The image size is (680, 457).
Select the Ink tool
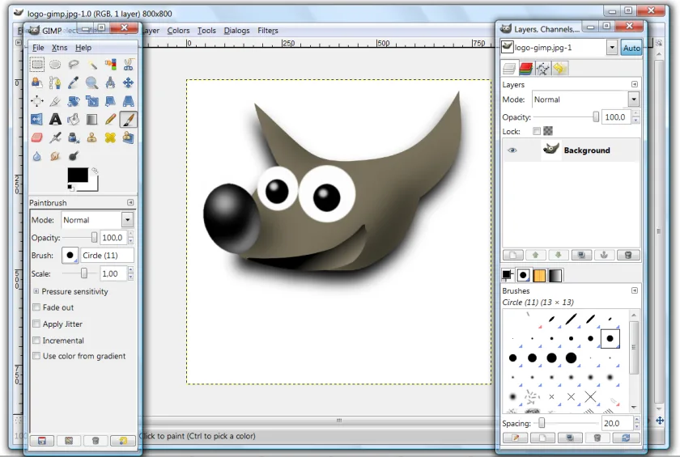point(74,138)
